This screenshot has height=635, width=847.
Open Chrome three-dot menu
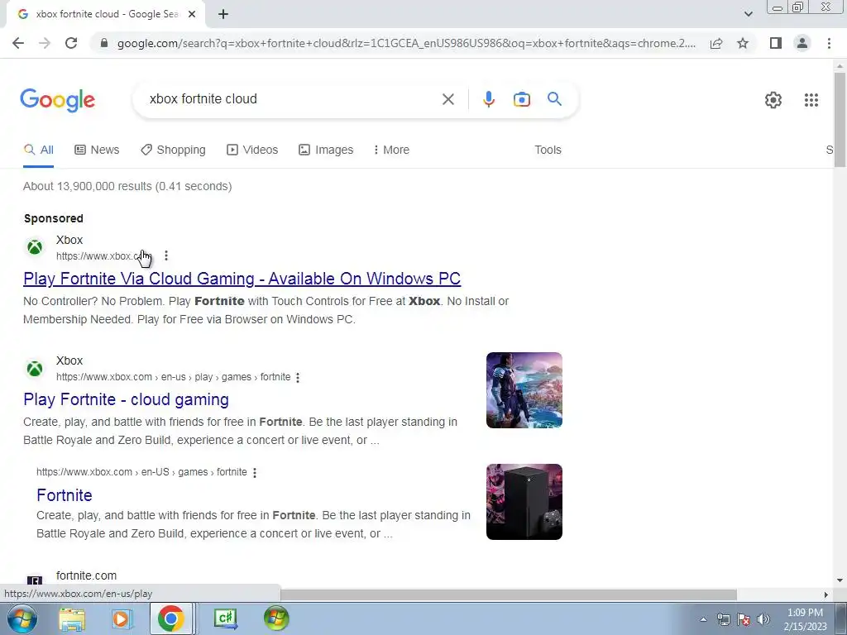click(829, 43)
